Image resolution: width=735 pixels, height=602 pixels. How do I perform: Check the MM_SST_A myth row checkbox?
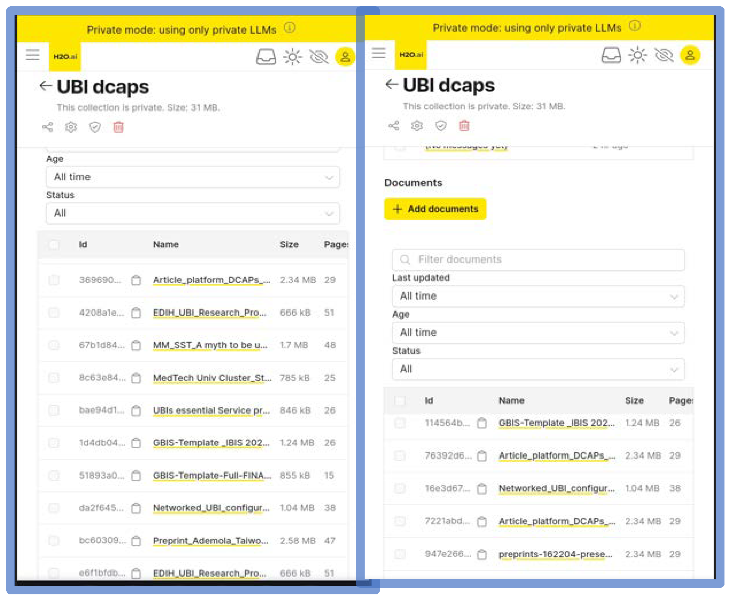point(54,345)
